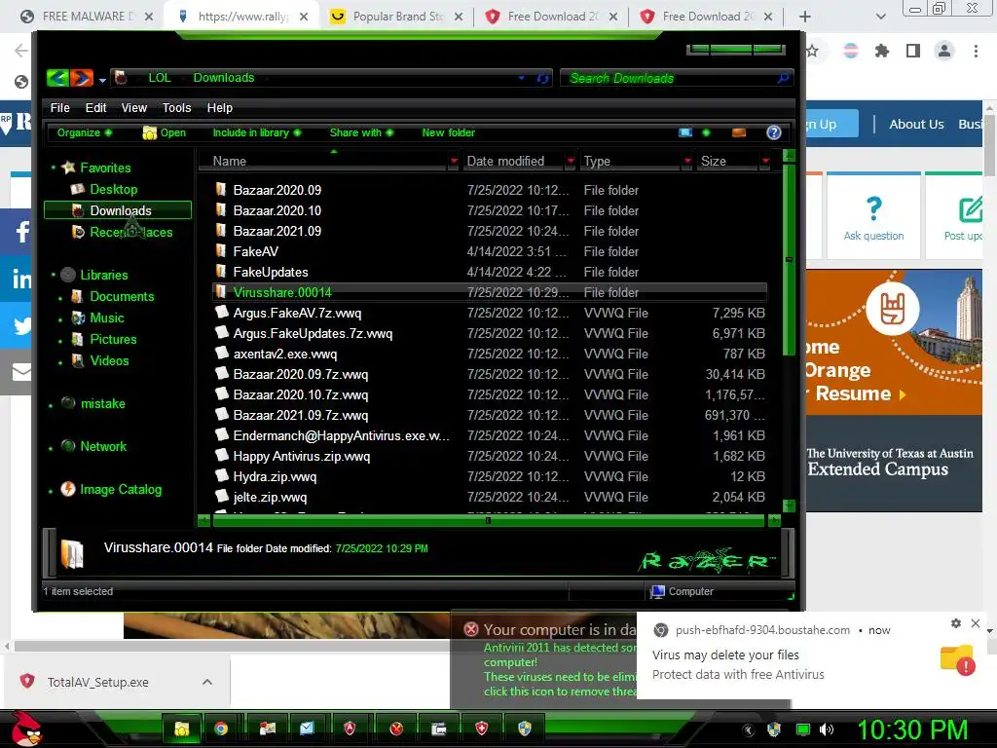Open the Chrome profile avatar icon
The image size is (997, 748).
click(x=944, y=51)
